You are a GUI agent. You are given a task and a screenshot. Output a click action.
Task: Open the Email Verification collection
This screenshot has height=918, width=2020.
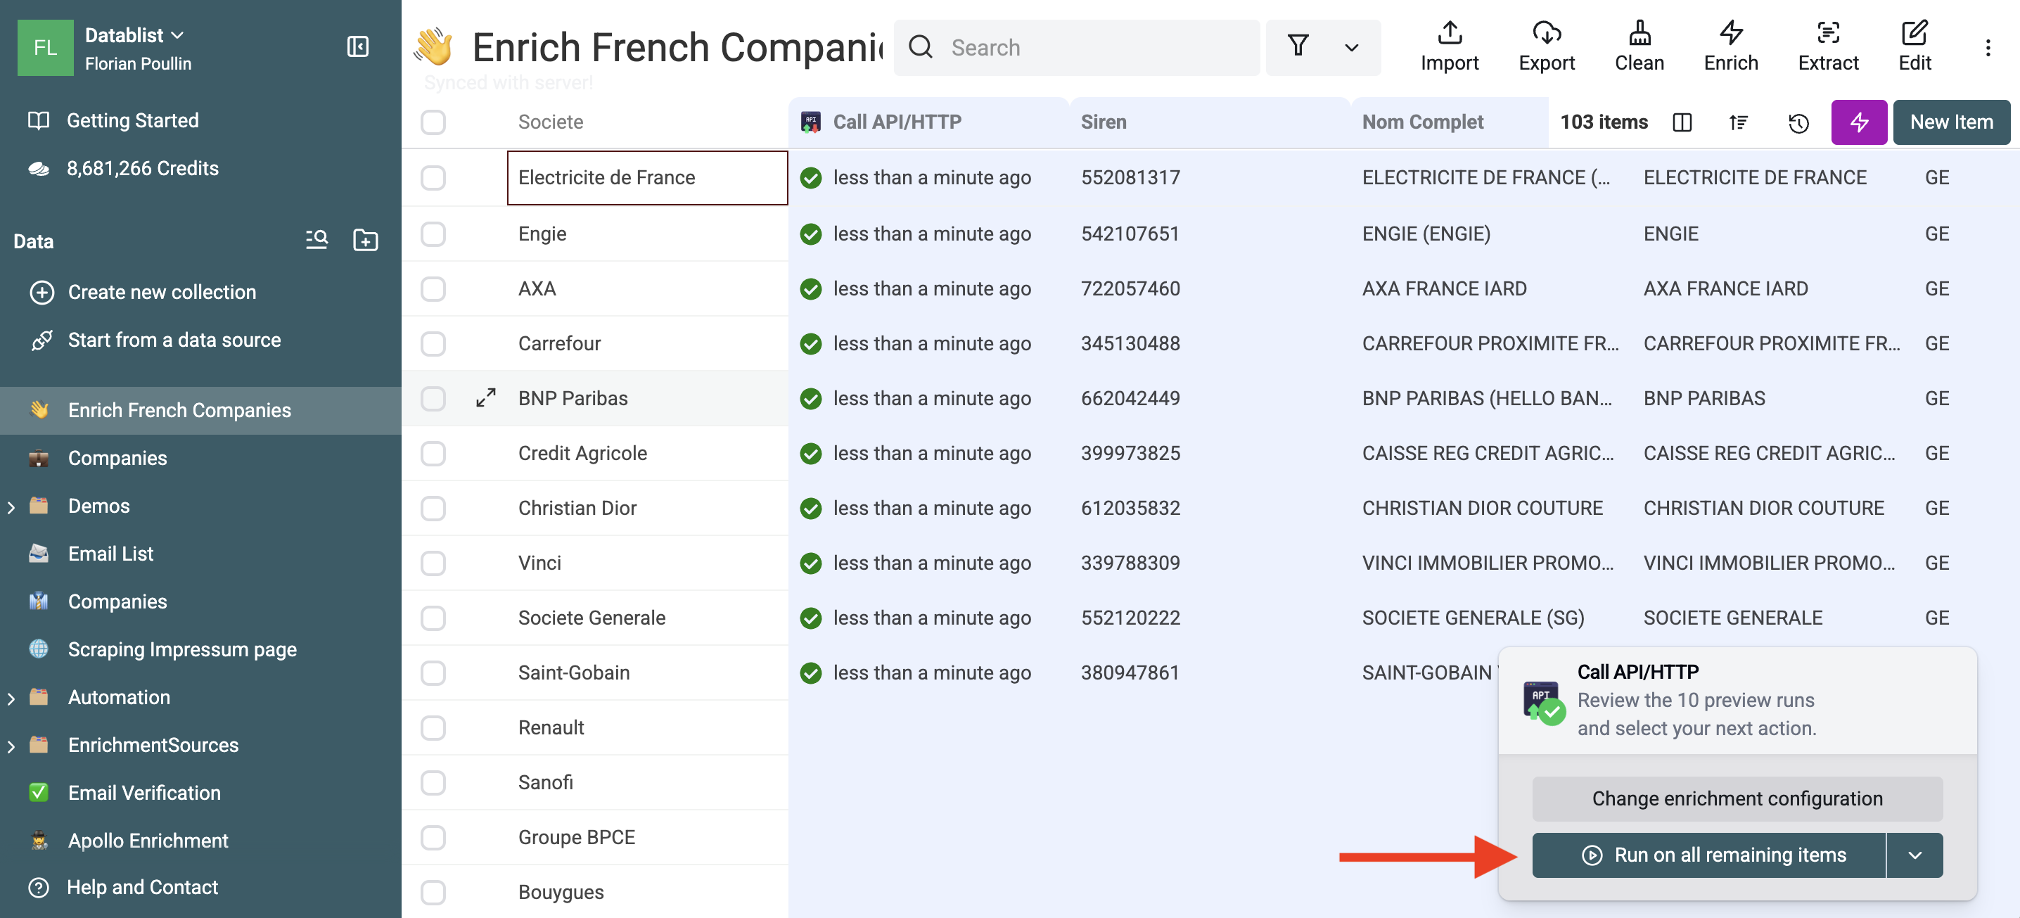point(144,793)
